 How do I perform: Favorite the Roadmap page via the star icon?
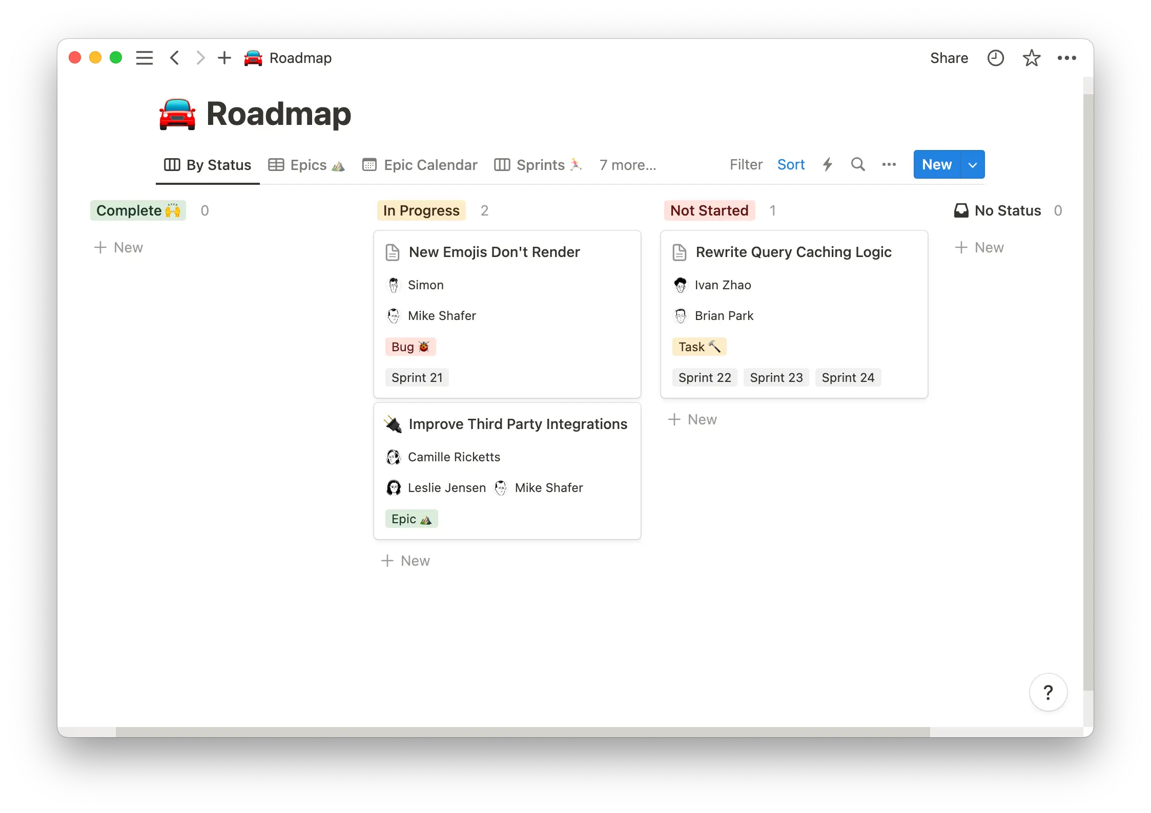1031,58
